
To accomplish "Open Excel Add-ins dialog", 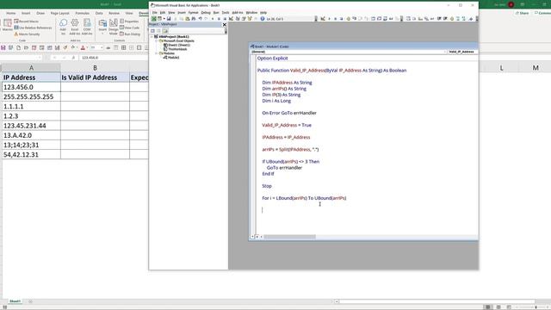I will 75,27.
